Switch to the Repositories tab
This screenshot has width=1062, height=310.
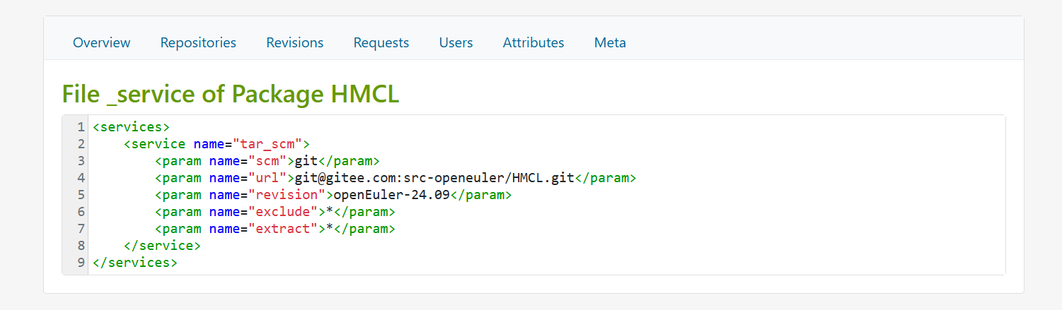(x=198, y=42)
